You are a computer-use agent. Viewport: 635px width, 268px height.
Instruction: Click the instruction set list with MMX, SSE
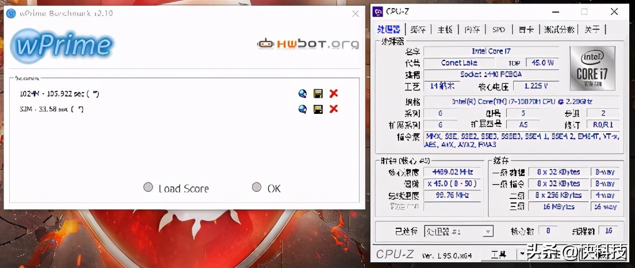point(522,141)
